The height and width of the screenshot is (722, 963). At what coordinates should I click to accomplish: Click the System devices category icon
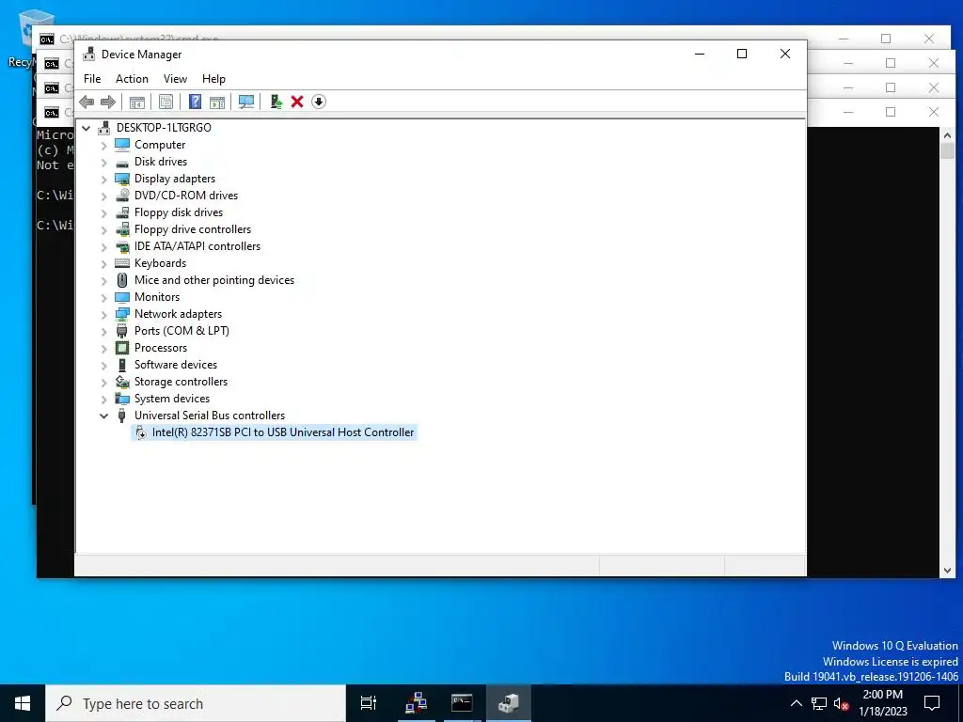[122, 399]
